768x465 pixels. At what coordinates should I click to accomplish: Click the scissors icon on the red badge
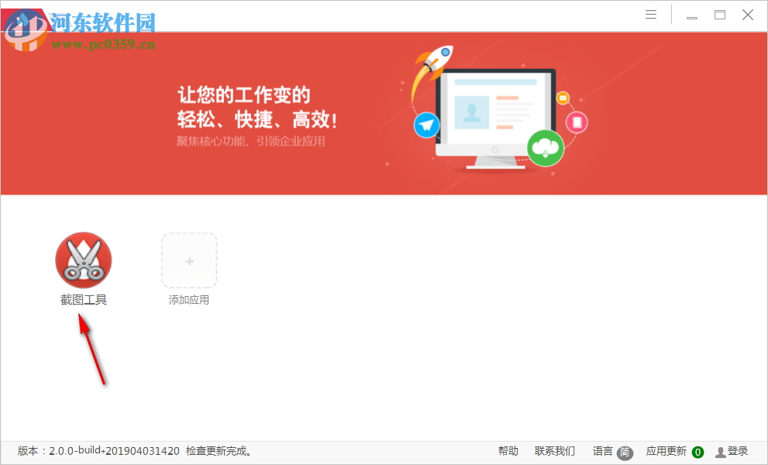click(x=83, y=260)
